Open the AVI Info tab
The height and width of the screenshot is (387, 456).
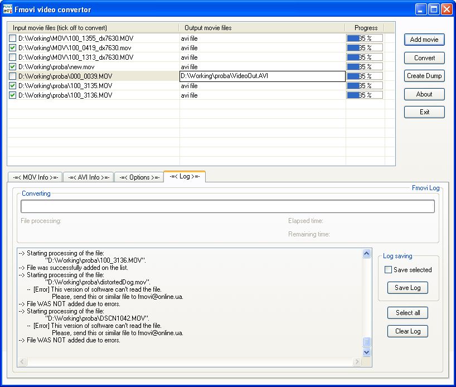point(88,177)
